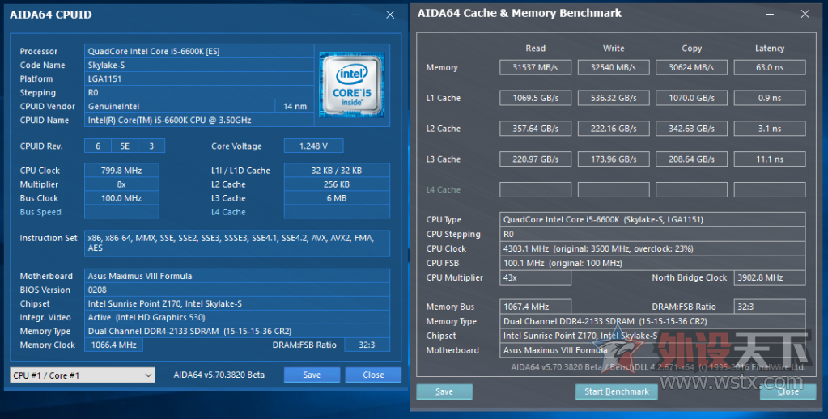
Task: Click the Start Benchmark button
Action: pos(616,391)
